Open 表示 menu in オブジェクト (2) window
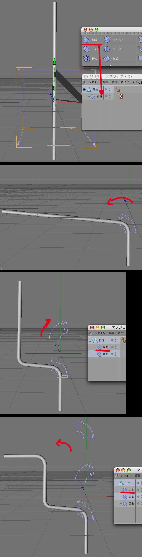This screenshot has height=557, width=142. pyautogui.click(x=115, y=82)
